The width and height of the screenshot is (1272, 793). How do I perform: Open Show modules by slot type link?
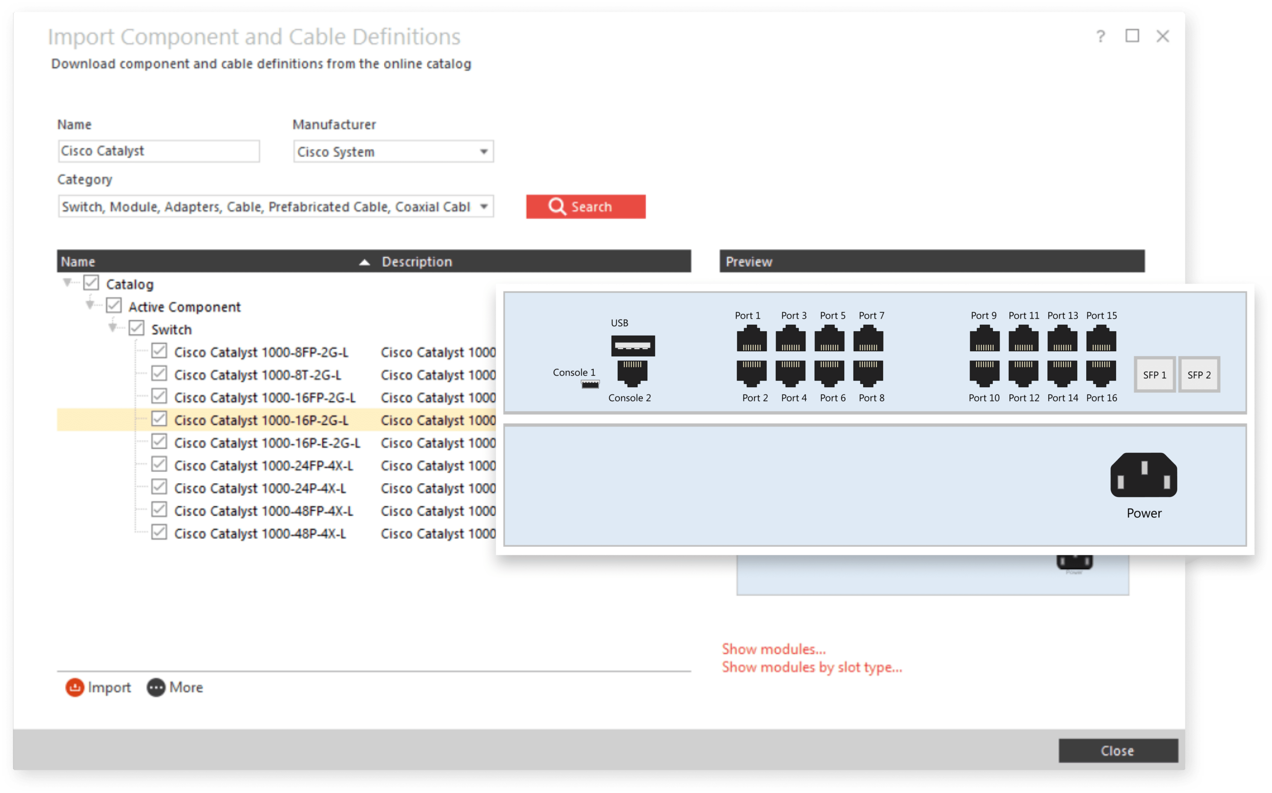(812, 667)
